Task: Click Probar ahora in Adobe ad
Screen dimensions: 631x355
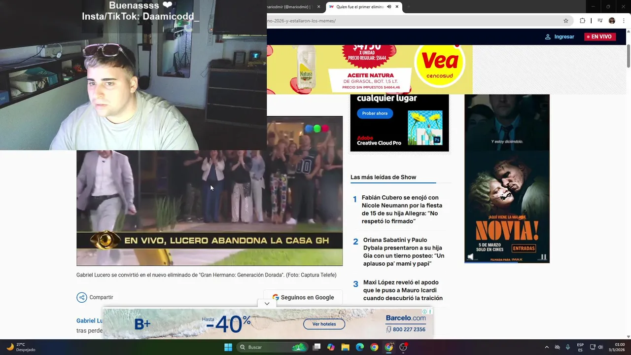Action: [x=375, y=113]
